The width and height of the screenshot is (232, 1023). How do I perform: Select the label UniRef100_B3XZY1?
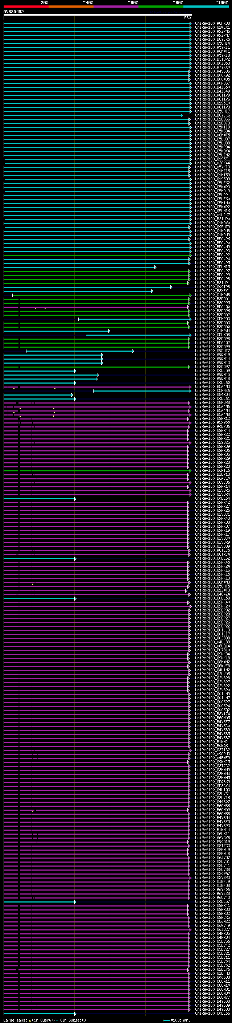(212, 291)
